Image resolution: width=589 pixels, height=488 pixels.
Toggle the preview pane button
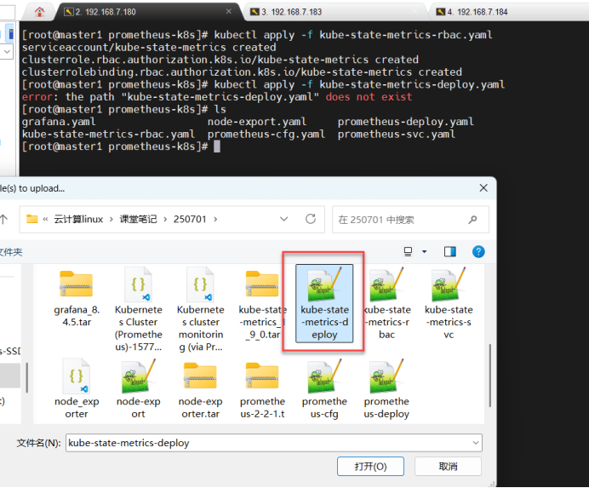(x=450, y=251)
